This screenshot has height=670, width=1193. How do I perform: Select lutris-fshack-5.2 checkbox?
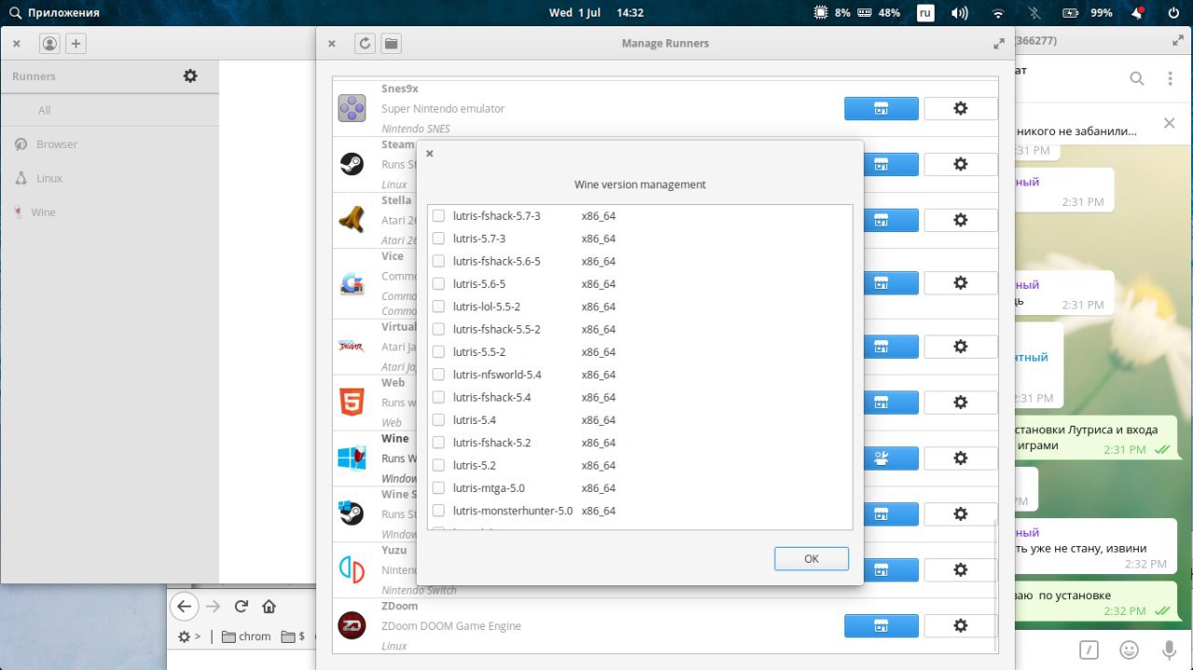[438, 443]
